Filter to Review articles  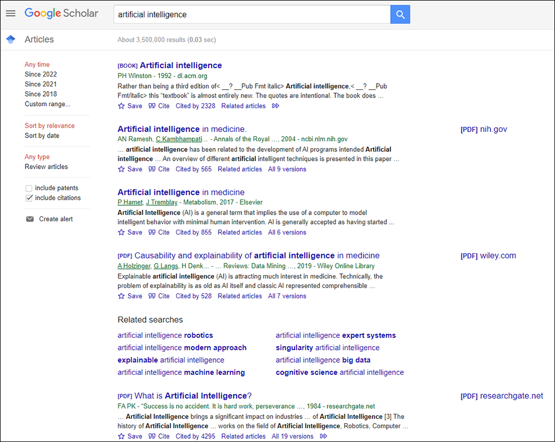click(47, 166)
